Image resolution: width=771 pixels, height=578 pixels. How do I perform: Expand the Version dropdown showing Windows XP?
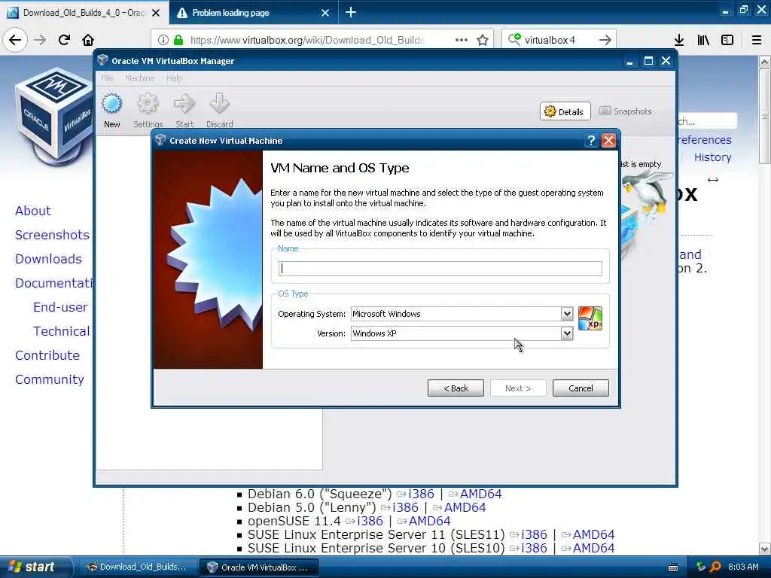tap(567, 333)
